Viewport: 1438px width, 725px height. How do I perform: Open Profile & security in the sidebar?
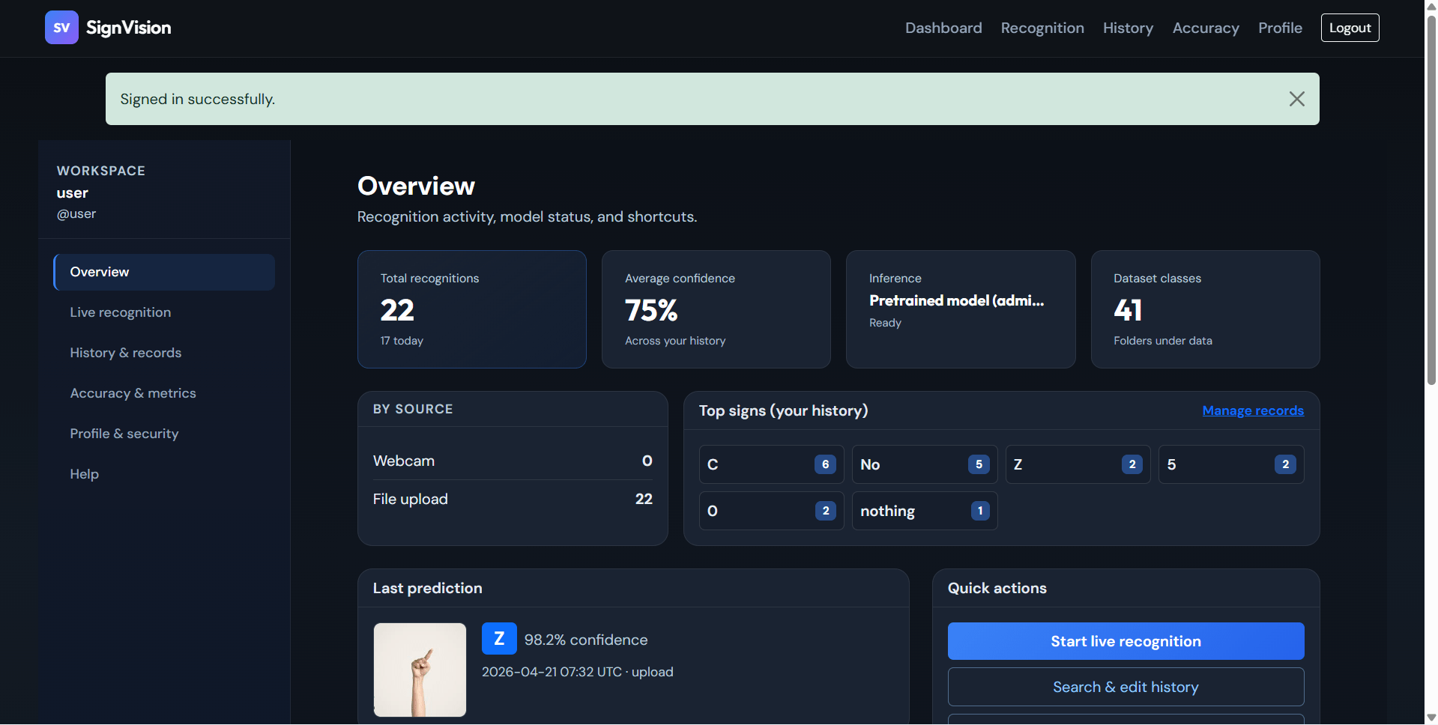tap(164, 434)
